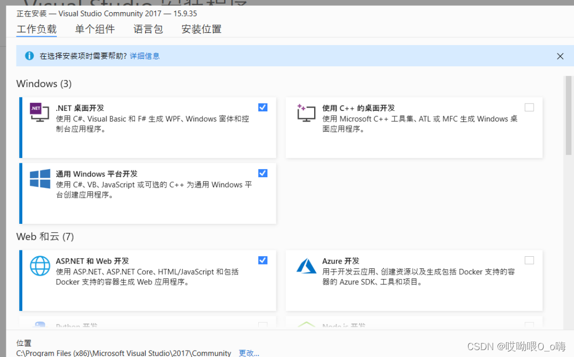The height and width of the screenshot is (357, 574).
Task: Click the Azure development logo icon
Action: [306, 266]
